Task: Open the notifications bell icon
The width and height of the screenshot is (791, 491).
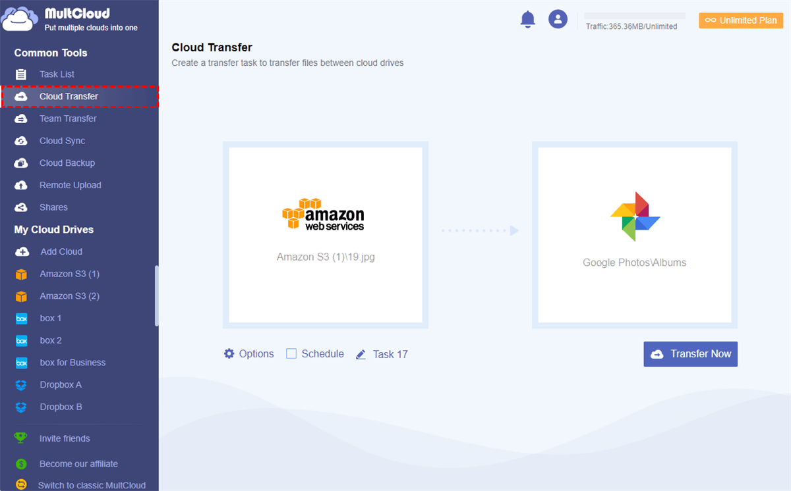Action: coord(528,20)
